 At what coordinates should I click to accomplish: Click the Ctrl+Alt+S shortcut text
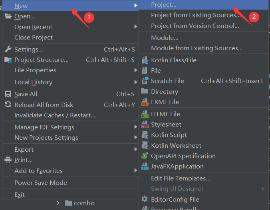click(x=119, y=50)
